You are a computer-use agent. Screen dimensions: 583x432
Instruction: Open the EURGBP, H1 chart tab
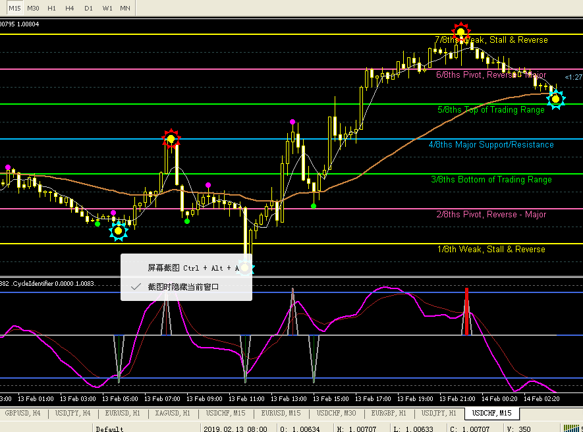click(389, 413)
